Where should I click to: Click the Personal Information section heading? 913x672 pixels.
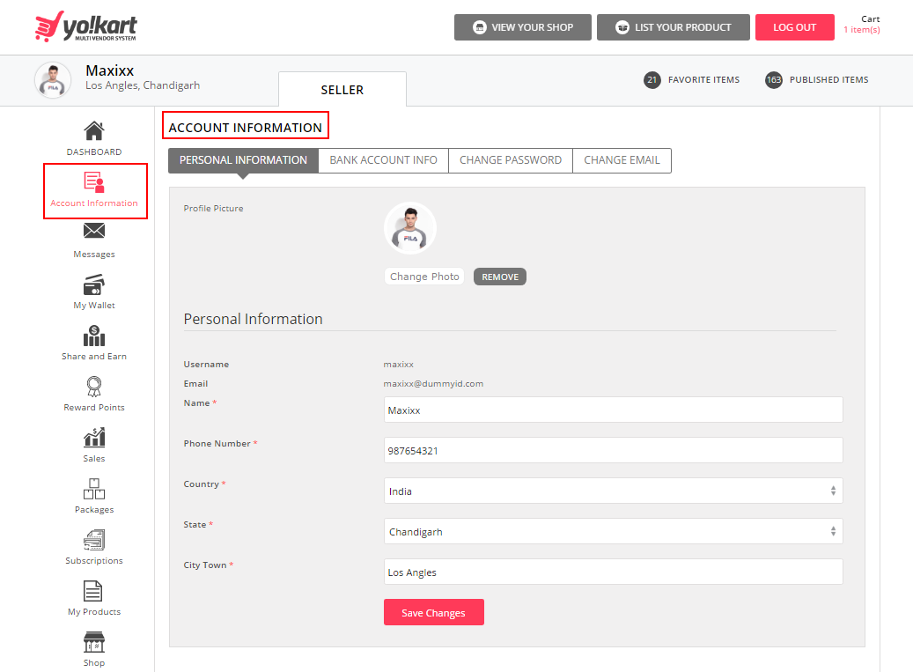click(x=253, y=319)
